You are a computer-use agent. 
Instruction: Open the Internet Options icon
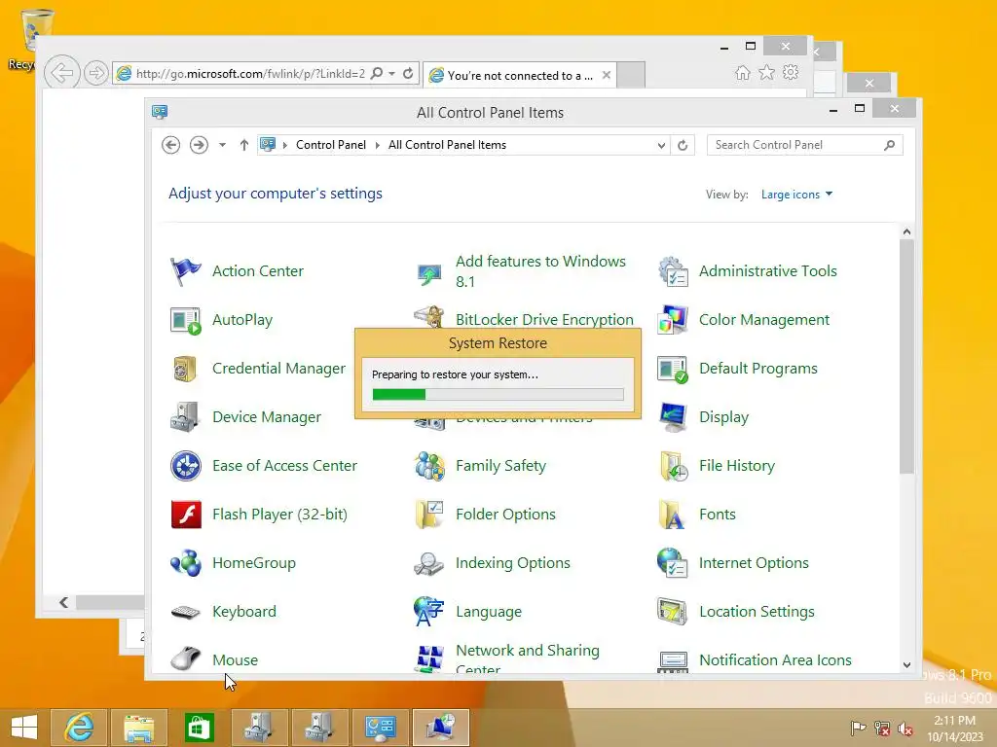pos(673,563)
